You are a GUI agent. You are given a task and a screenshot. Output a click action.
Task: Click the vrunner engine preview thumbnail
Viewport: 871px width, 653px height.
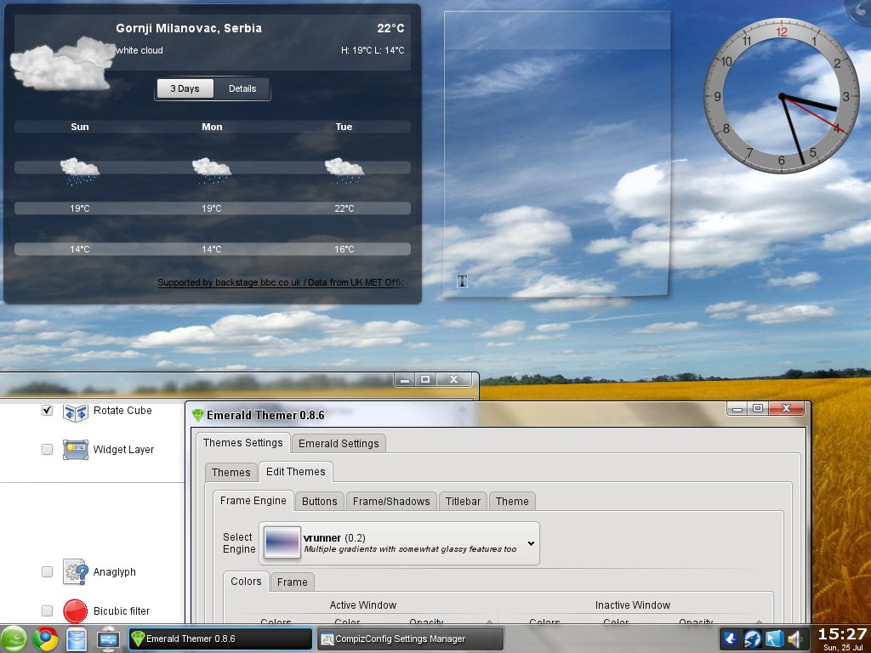282,542
